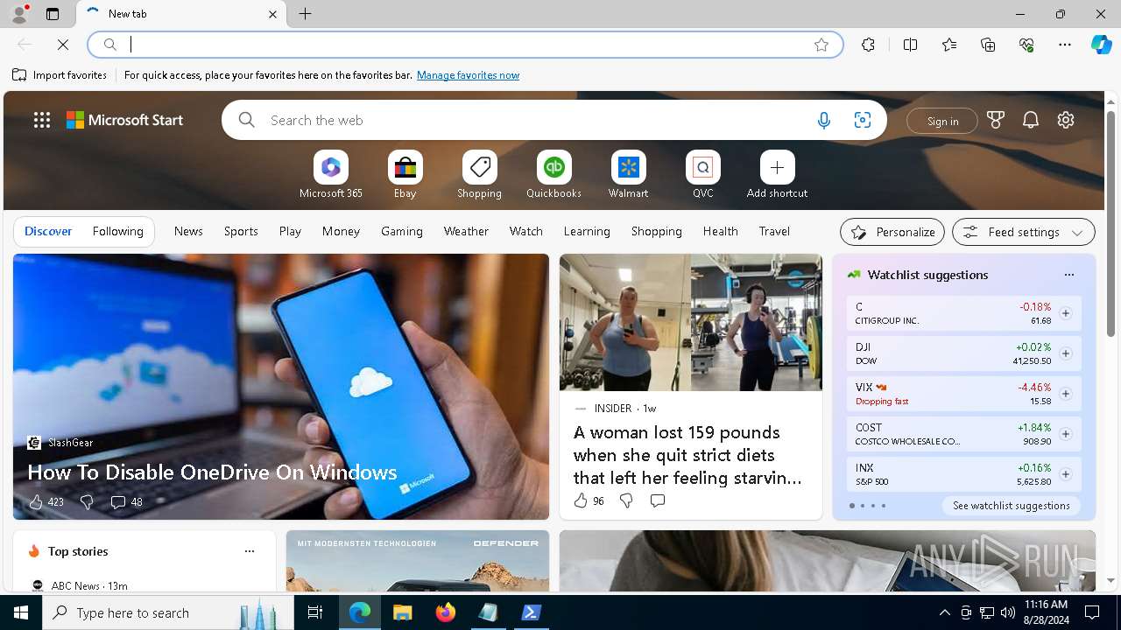This screenshot has height=630, width=1121.
Task: Open the Travel category
Action: 774,231
